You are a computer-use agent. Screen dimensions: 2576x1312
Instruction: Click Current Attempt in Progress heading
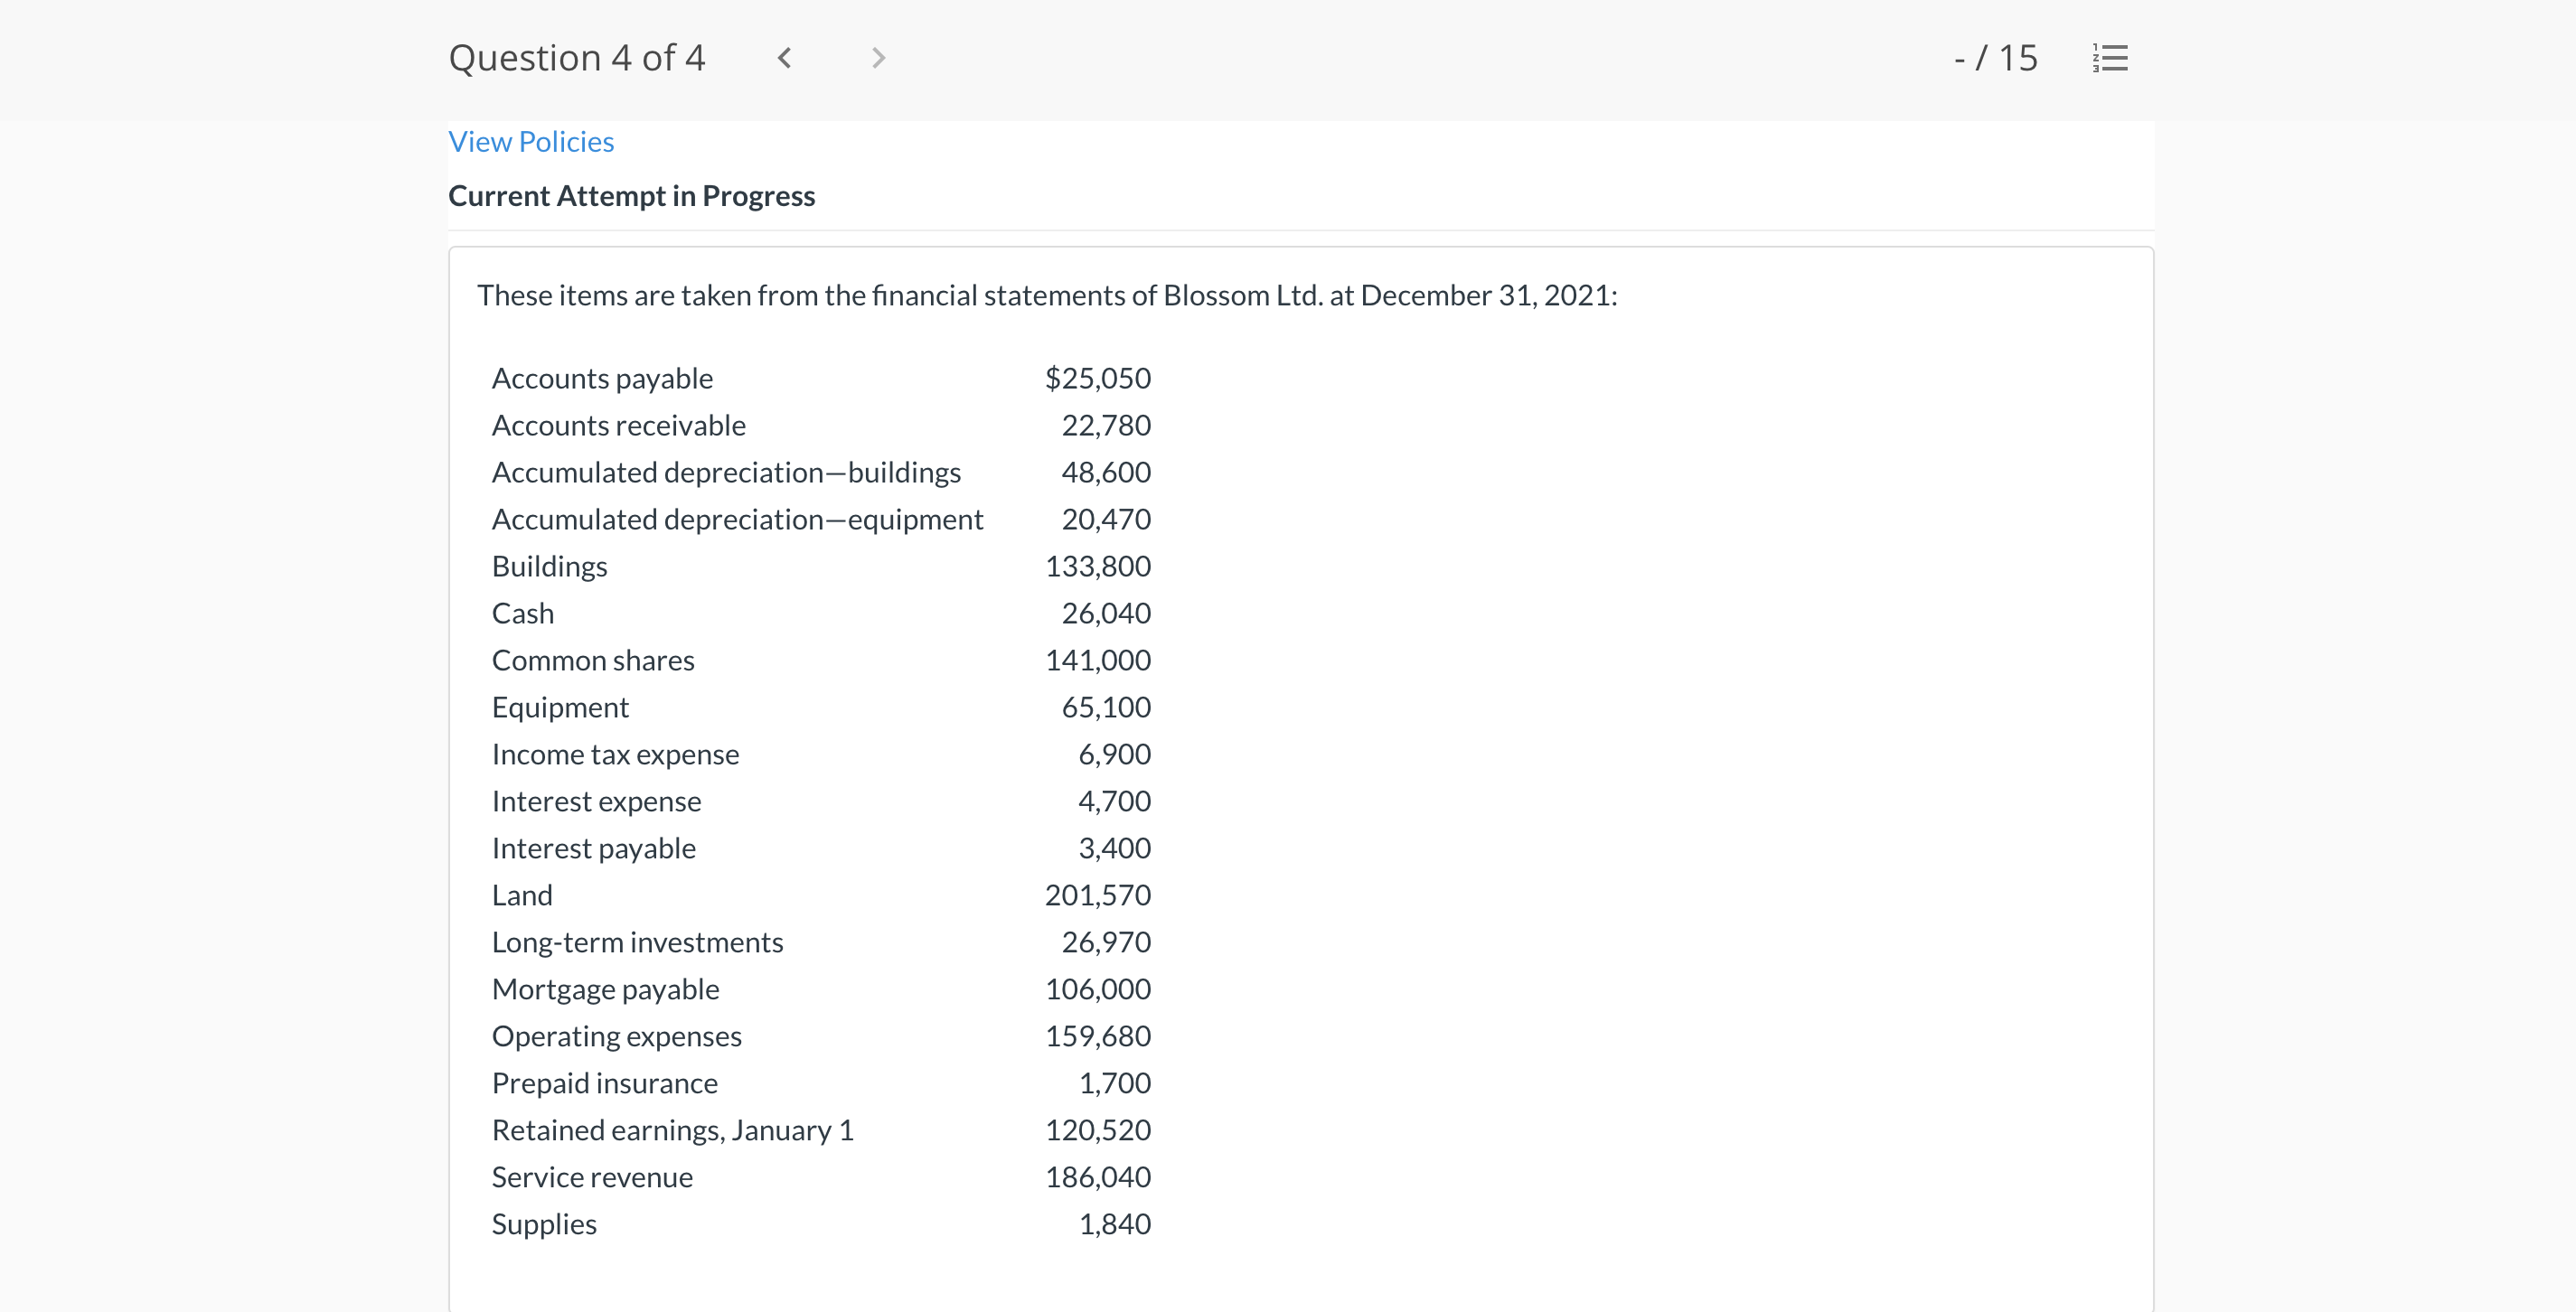pos(631,196)
